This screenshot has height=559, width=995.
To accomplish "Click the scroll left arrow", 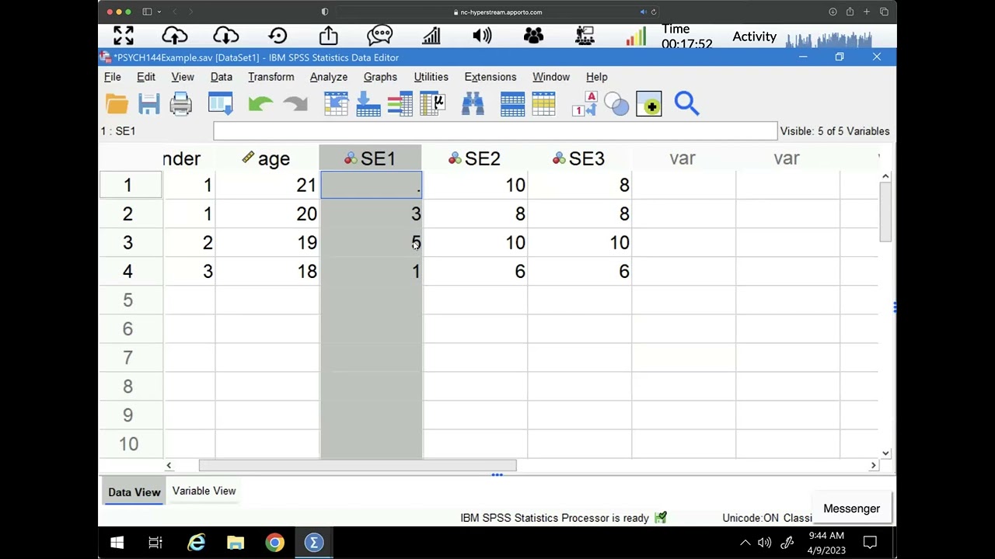I will (169, 465).
